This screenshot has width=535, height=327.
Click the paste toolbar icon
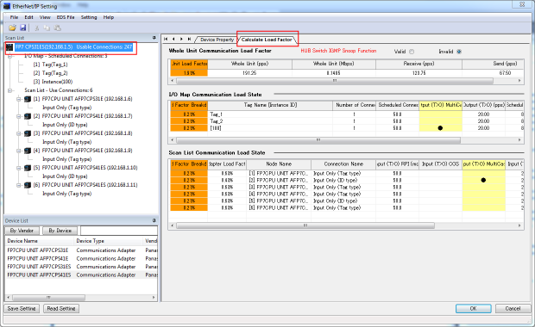pyautogui.click(x=57, y=28)
